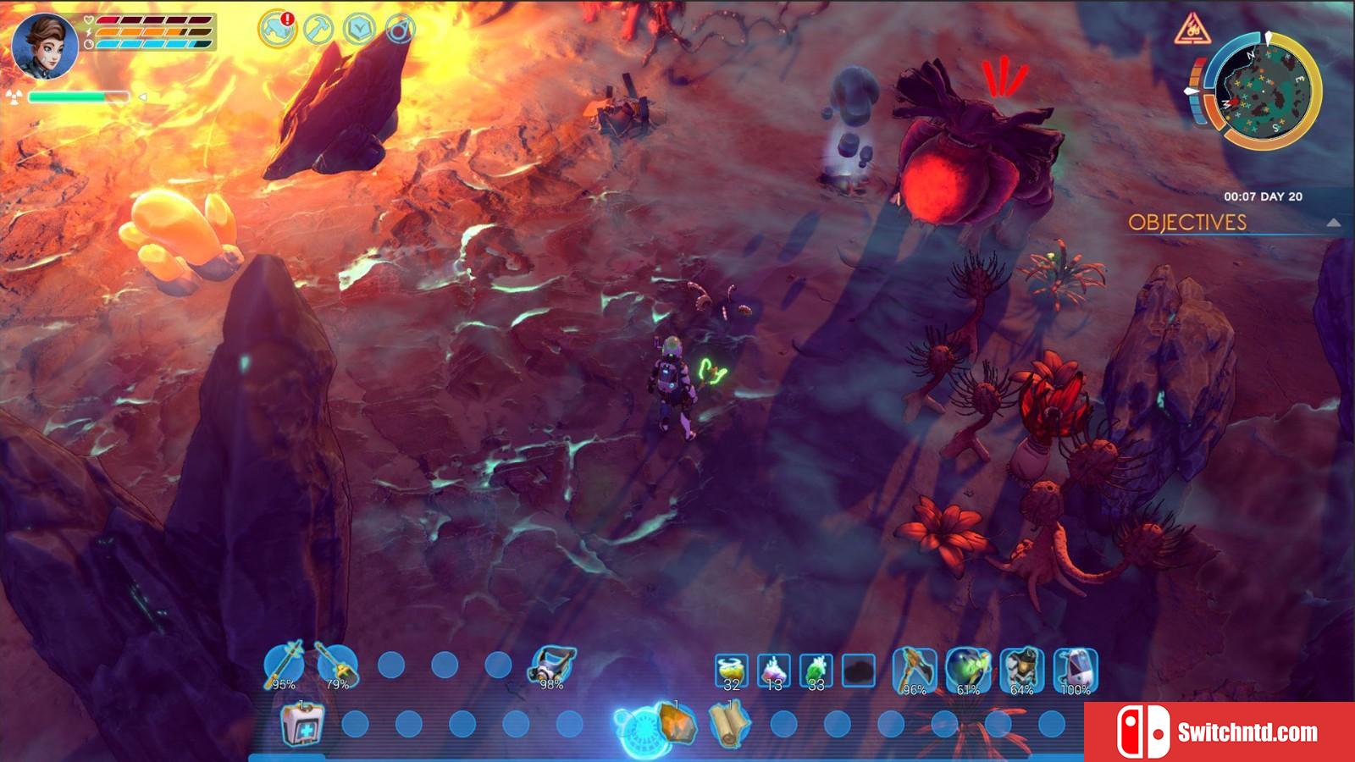The height and width of the screenshot is (762, 1355).
Task: Click the lightning energy icon
Action: point(89,32)
